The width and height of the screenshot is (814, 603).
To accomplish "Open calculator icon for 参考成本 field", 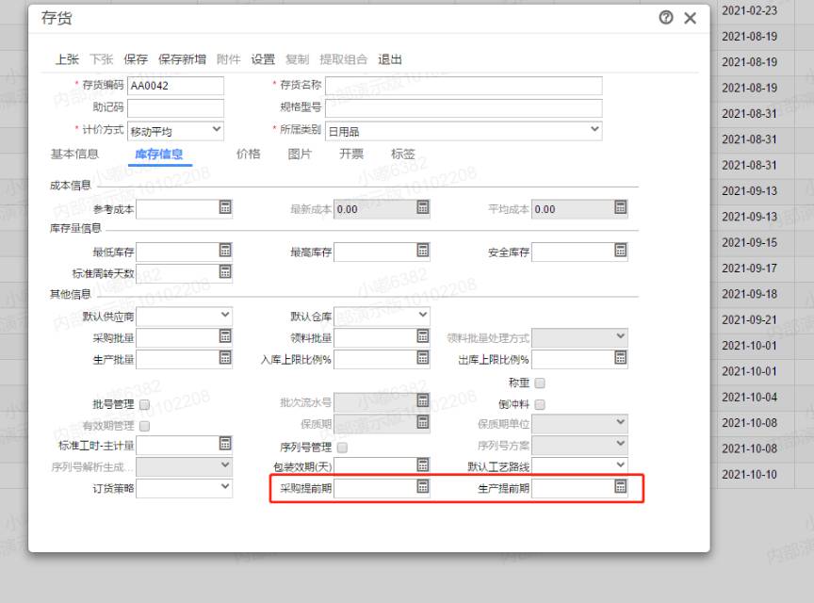I will click(225, 207).
